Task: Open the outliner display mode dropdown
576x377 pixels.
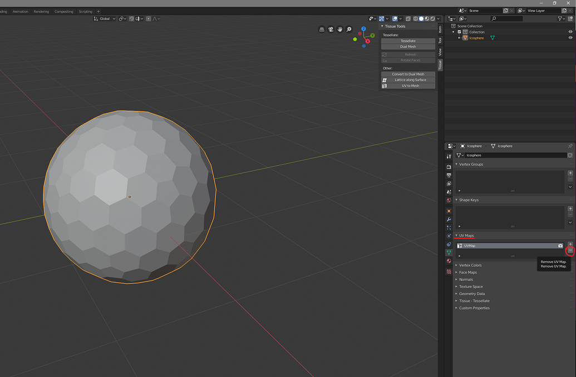Action: coord(463,19)
